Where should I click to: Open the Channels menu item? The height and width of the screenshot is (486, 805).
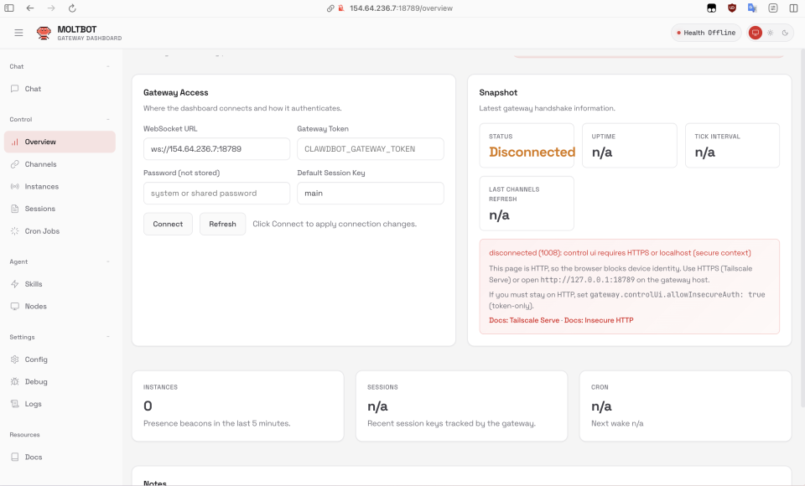pyautogui.click(x=40, y=164)
